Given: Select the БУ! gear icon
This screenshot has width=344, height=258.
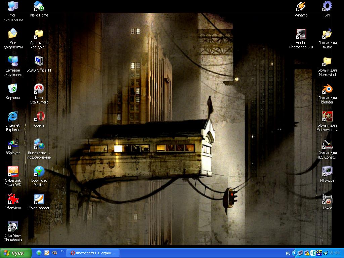Looking at the screenshot, I should (x=327, y=9).
